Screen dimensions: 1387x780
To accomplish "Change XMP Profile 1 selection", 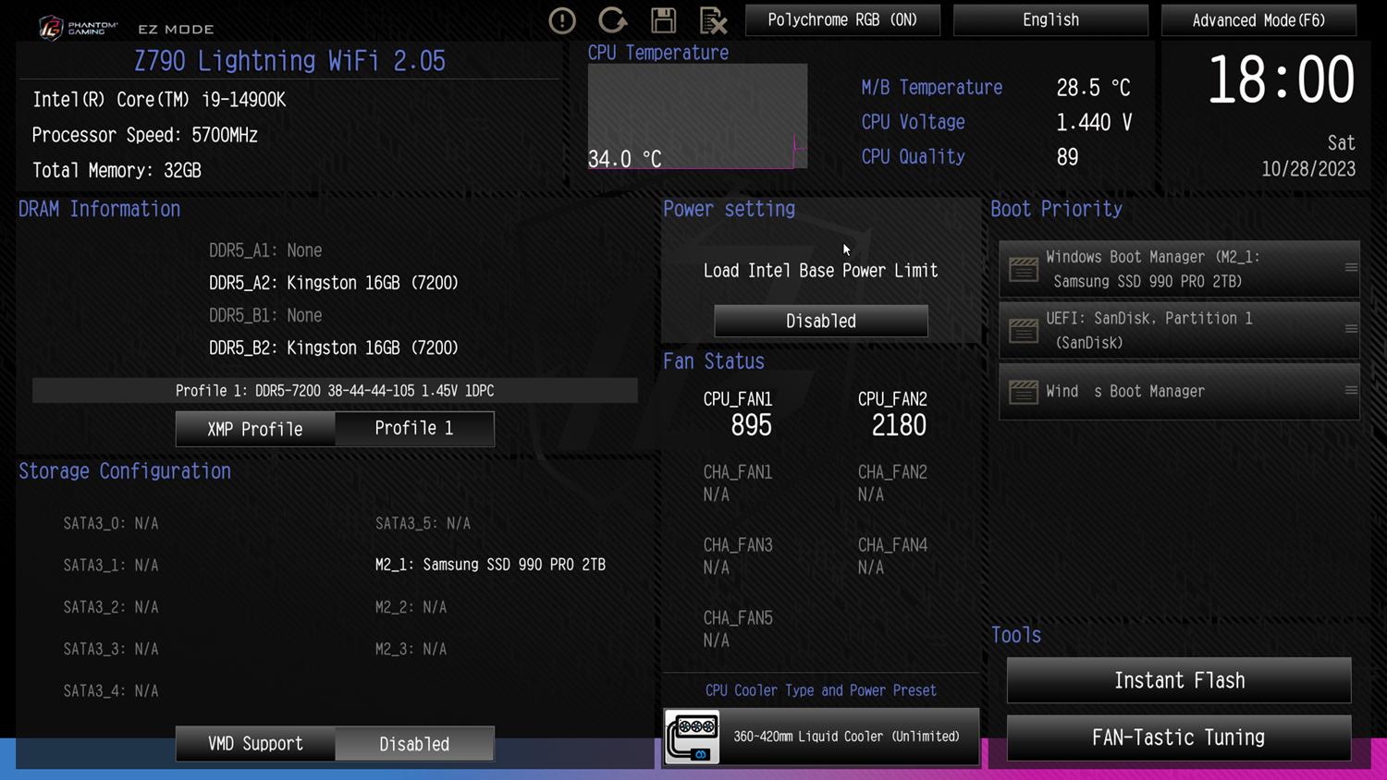I will tap(413, 429).
